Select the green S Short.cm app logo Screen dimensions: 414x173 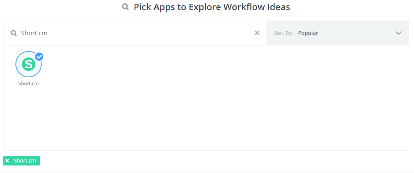tap(29, 64)
